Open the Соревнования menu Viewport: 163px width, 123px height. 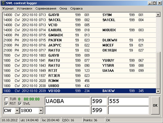(x=46, y=9)
